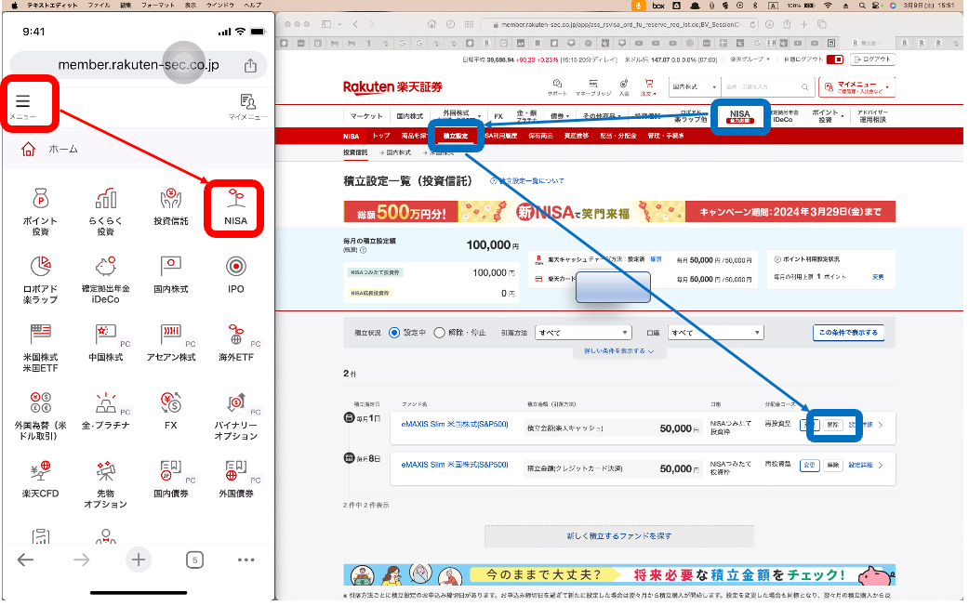Screen dimensions: 969x606
Task: Tap the phone browser new tab plus button
Action: [139, 560]
